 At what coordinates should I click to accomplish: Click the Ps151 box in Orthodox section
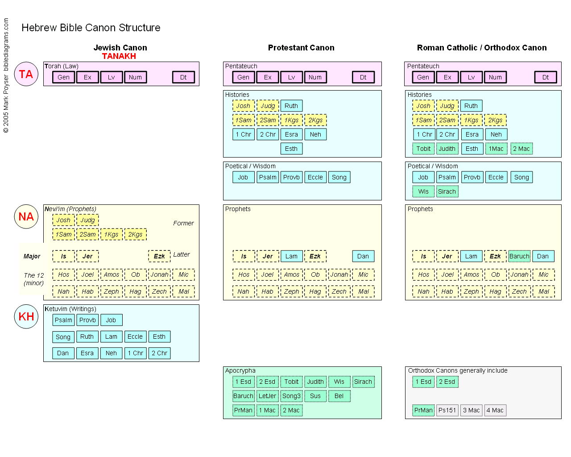(447, 410)
